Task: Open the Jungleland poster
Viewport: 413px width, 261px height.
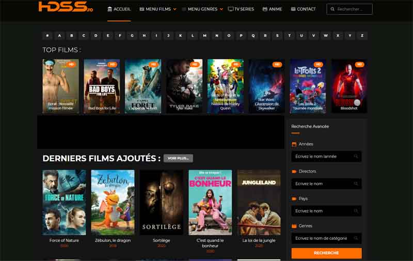Action: [259, 202]
